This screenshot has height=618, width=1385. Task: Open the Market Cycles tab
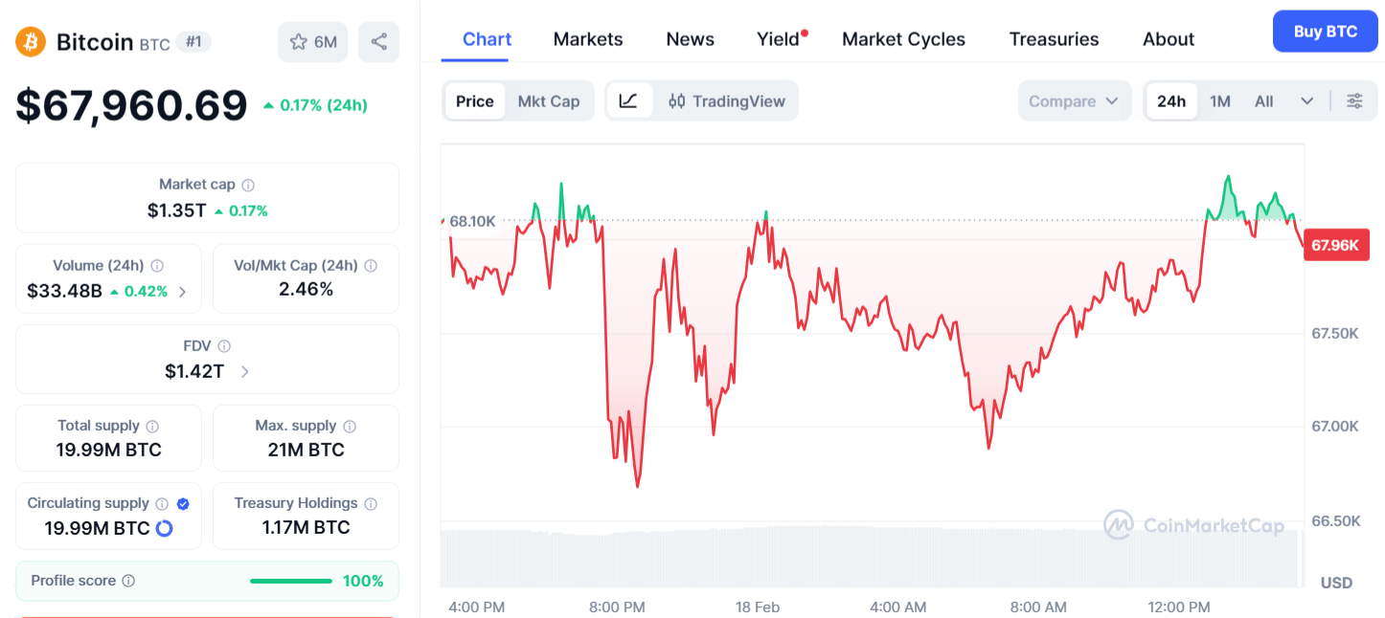point(903,39)
